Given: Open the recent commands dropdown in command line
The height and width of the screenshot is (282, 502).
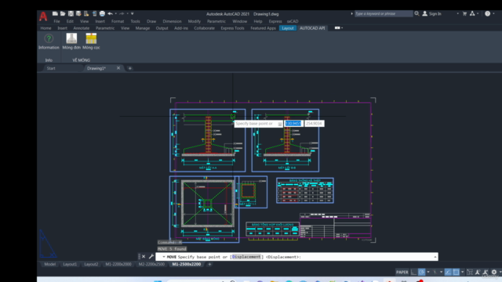Looking at the screenshot, I should 163,257.
